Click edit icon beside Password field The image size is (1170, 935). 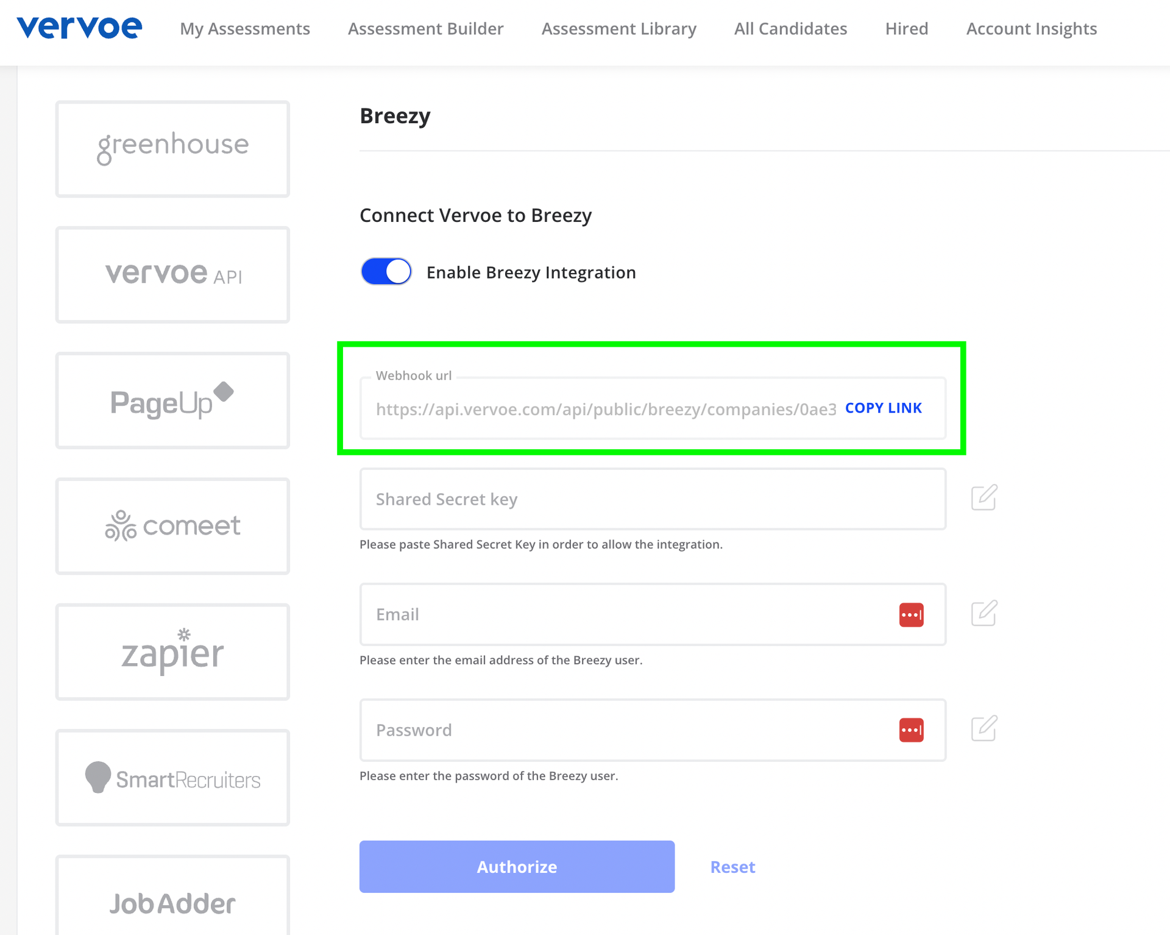[x=984, y=728]
